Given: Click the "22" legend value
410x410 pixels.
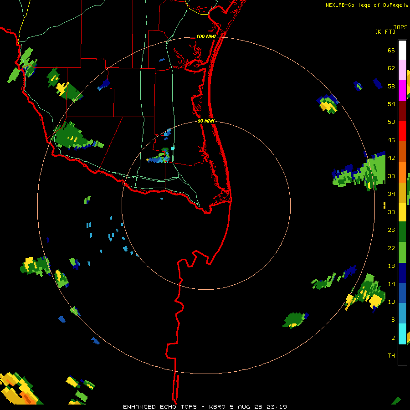Looking at the screenshot, I should click(391, 248).
